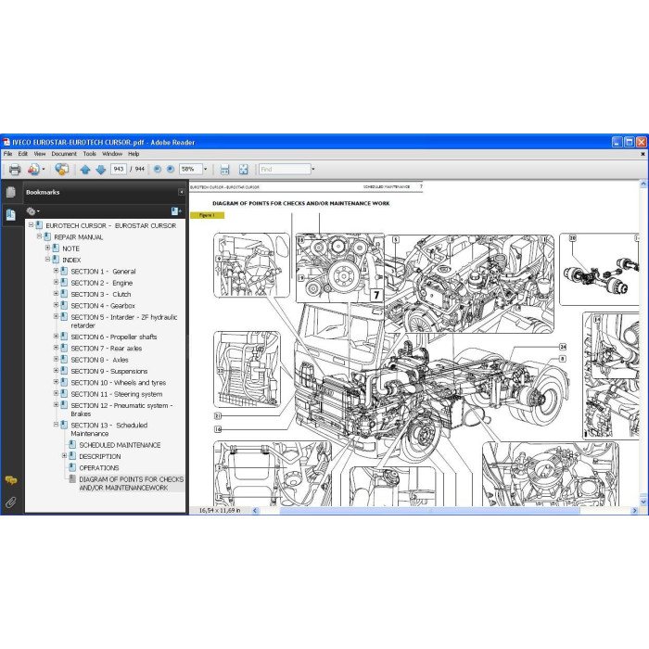Click the page number input field
This screenshot has width=649, height=649.
coord(119,169)
